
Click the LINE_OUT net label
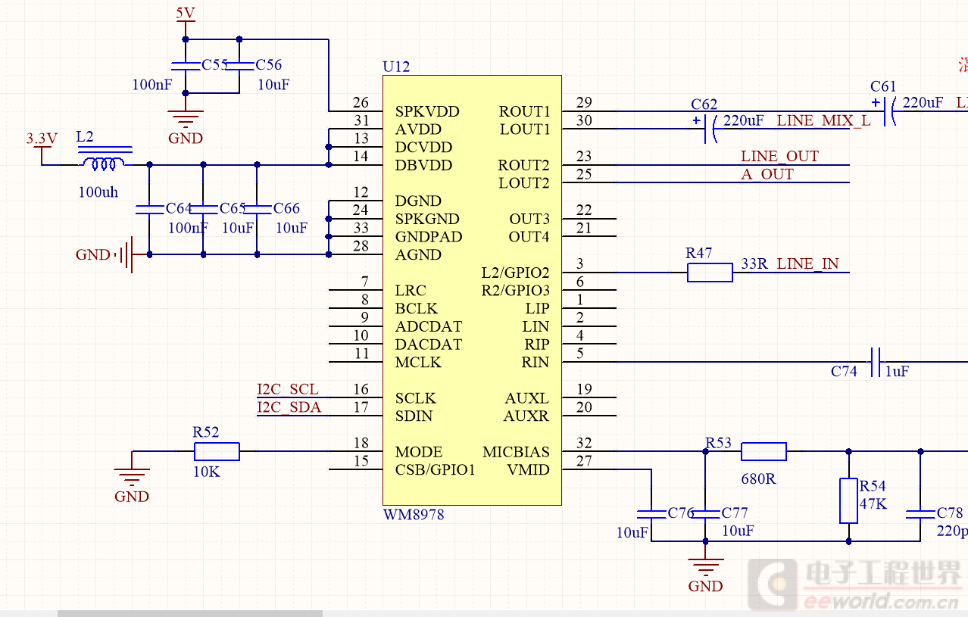tap(779, 157)
